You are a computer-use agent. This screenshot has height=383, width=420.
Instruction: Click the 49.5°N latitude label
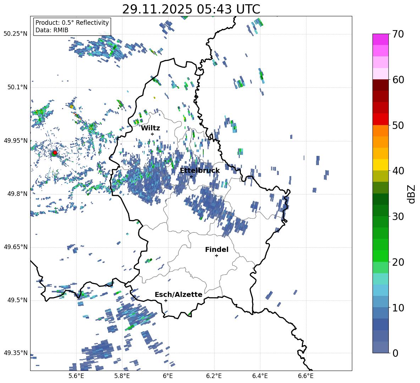point(17,300)
